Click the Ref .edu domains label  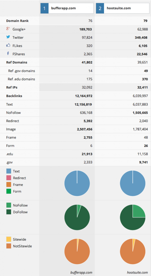click(21, 79)
